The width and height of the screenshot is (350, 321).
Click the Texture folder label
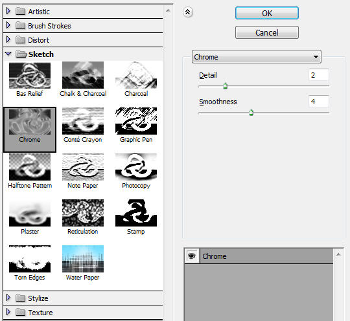[40, 313]
